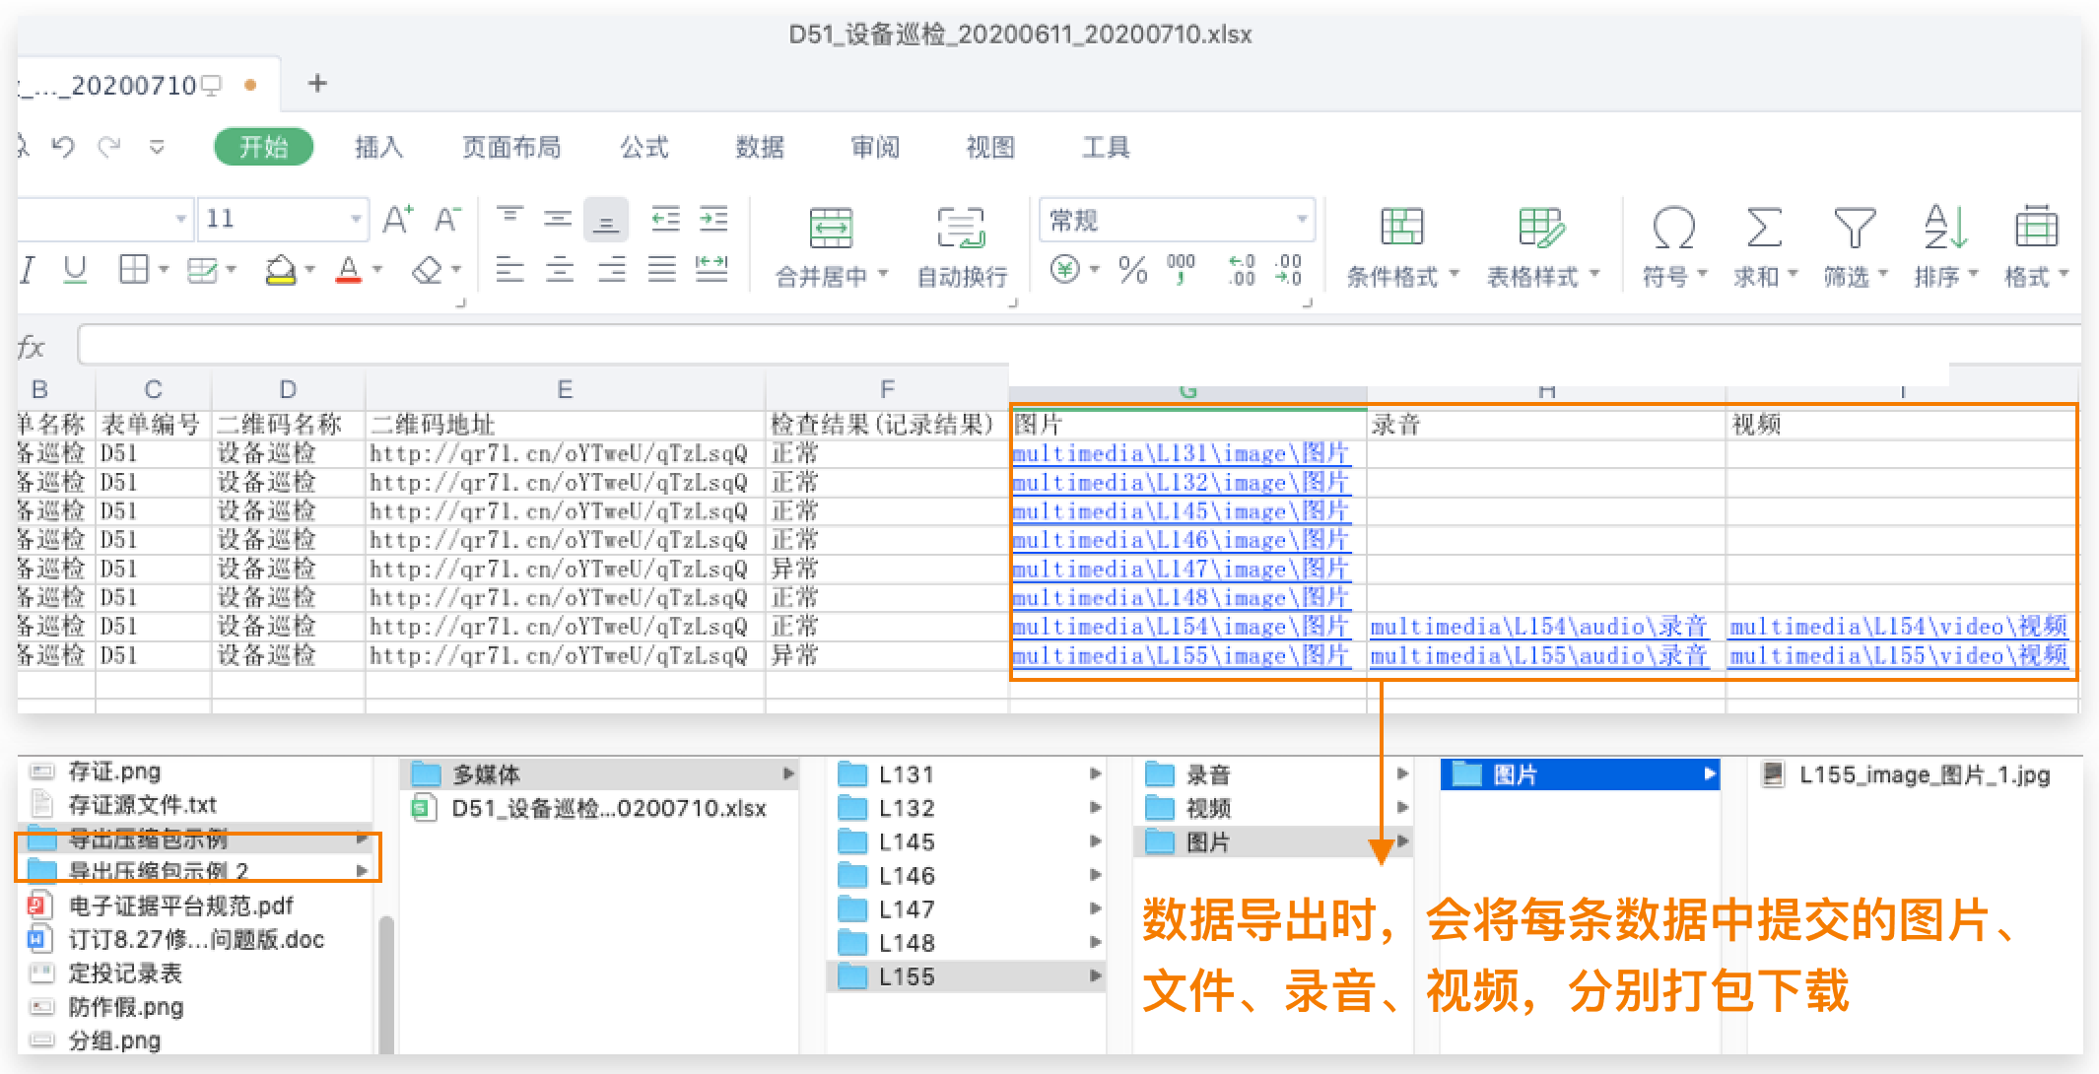Viewport: 2099px width, 1074px height.
Task: Open the font size 11 dropdown
Action: (356, 219)
